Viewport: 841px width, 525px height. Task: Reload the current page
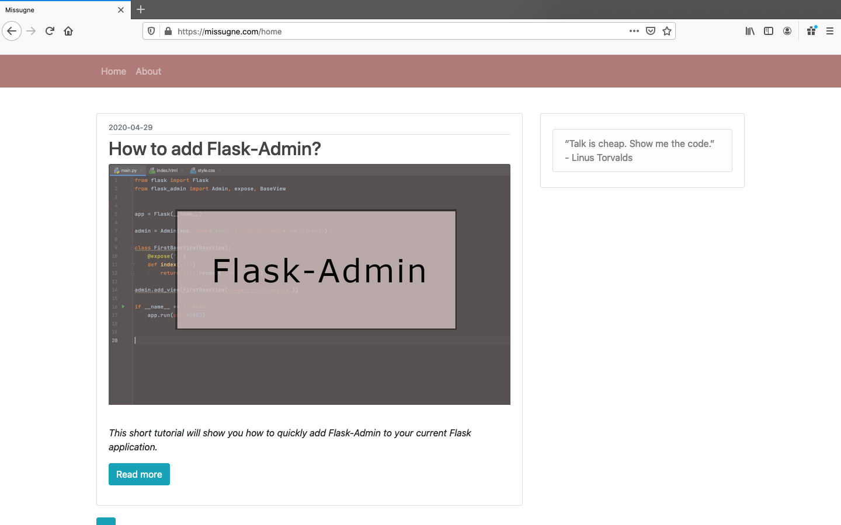(50, 31)
